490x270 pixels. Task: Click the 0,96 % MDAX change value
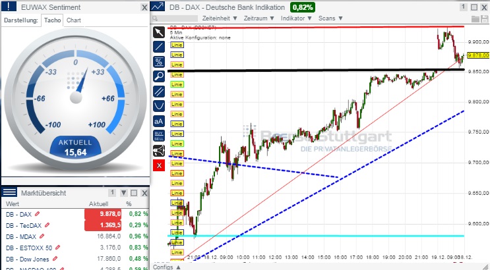(x=138, y=236)
